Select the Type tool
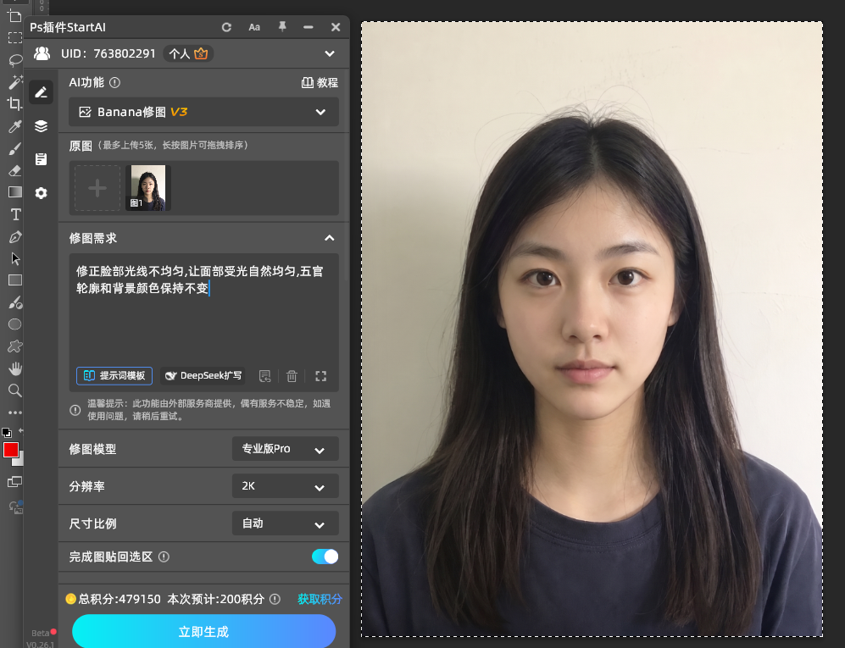Screen dimensions: 845x648 coord(15,214)
